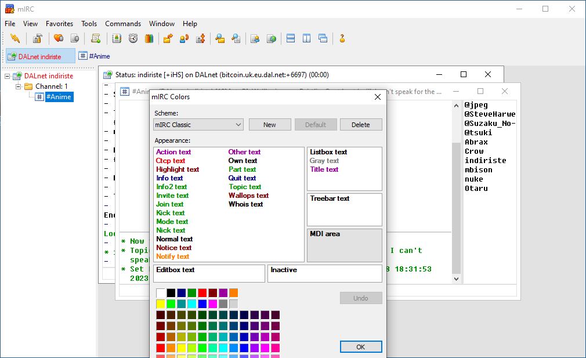Click the New scheme button

coord(269,124)
